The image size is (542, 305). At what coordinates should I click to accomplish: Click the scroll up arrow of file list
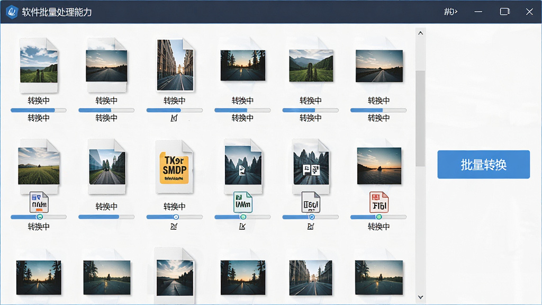(x=420, y=33)
